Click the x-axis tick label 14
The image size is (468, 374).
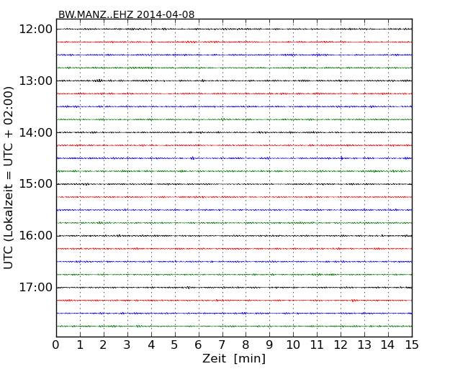pyautogui.click(x=388, y=345)
